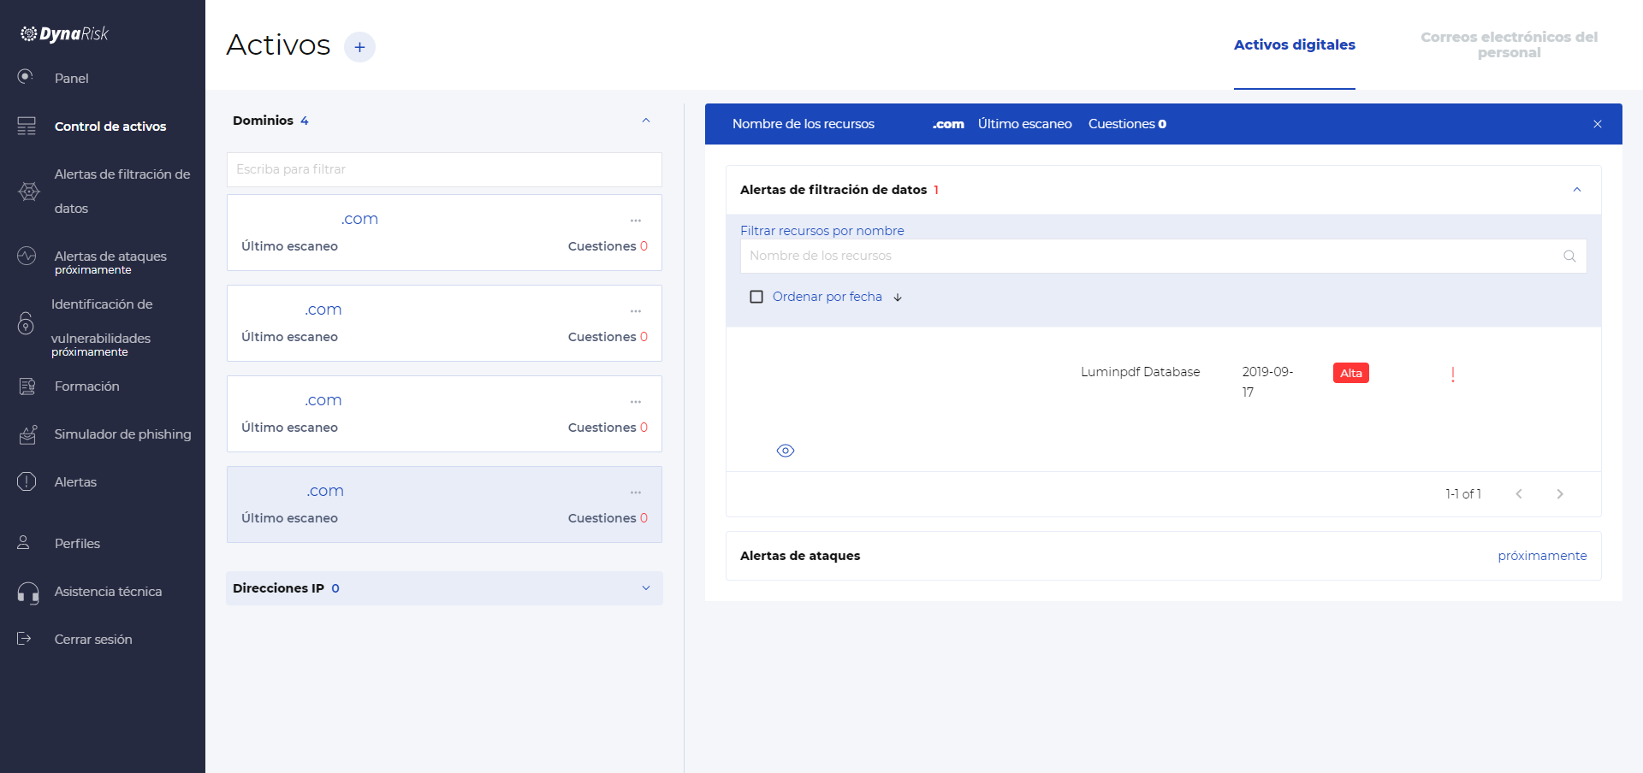Click Ordenar por fecha label
1643x773 pixels.
click(x=827, y=297)
